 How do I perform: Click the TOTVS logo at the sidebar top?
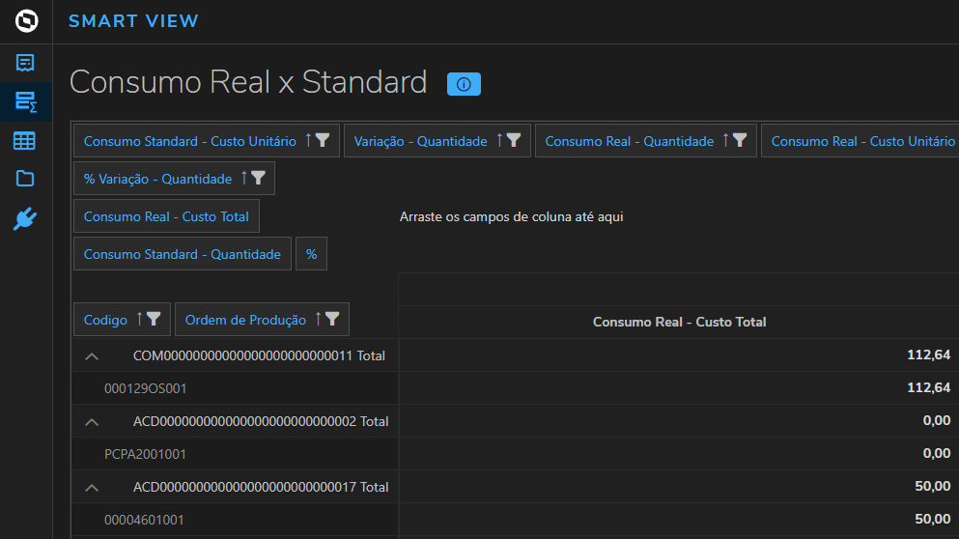26,21
